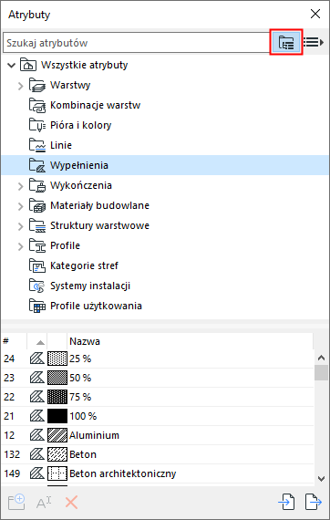Click the Wykończenia folder icon

pos(37,185)
